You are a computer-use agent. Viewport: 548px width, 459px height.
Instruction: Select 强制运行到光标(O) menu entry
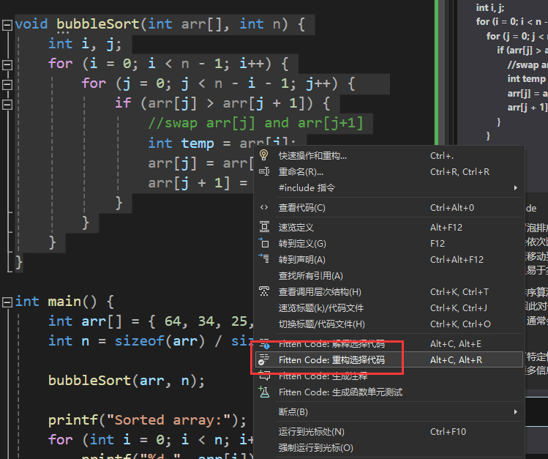point(315,448)
